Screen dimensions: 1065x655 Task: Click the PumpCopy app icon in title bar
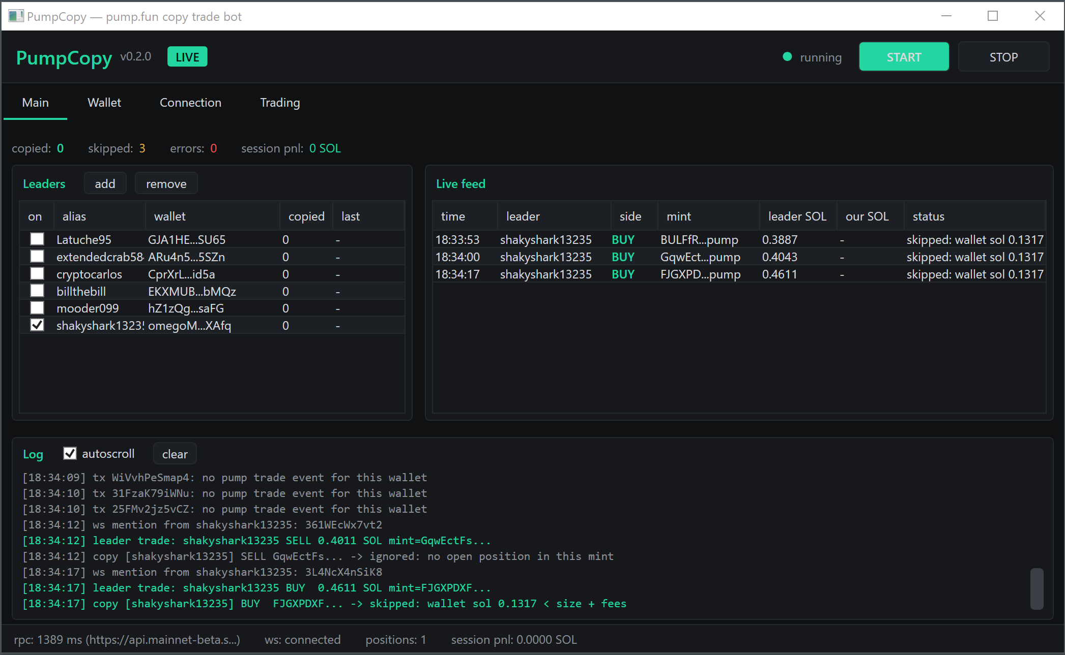pyautogui.click(x=16, y=16)
